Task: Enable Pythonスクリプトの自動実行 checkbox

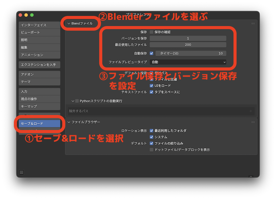Action: tap(77, 101)
